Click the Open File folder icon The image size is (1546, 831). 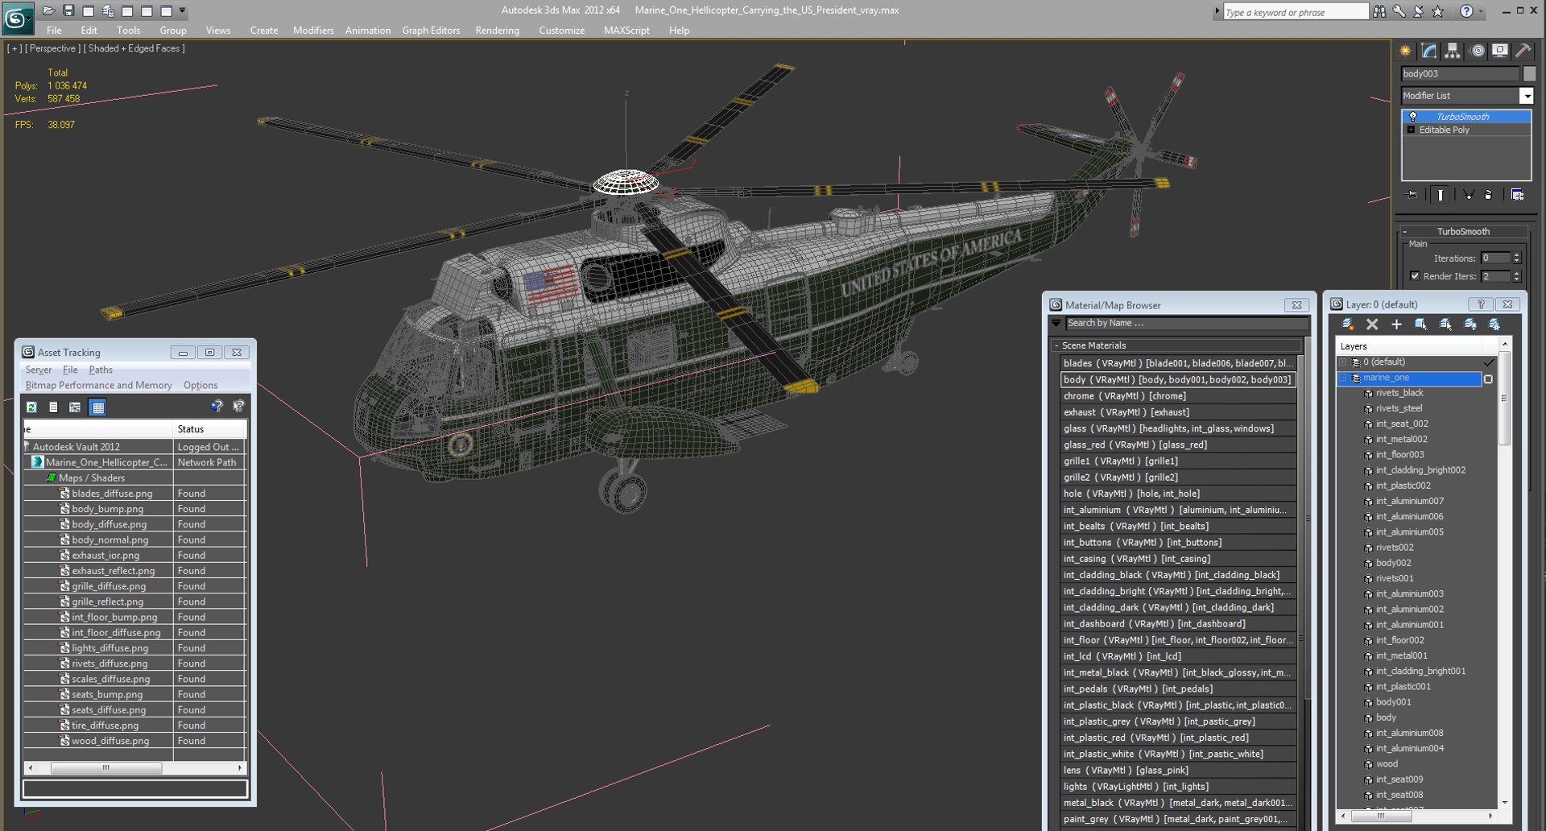tap(49, 10)
